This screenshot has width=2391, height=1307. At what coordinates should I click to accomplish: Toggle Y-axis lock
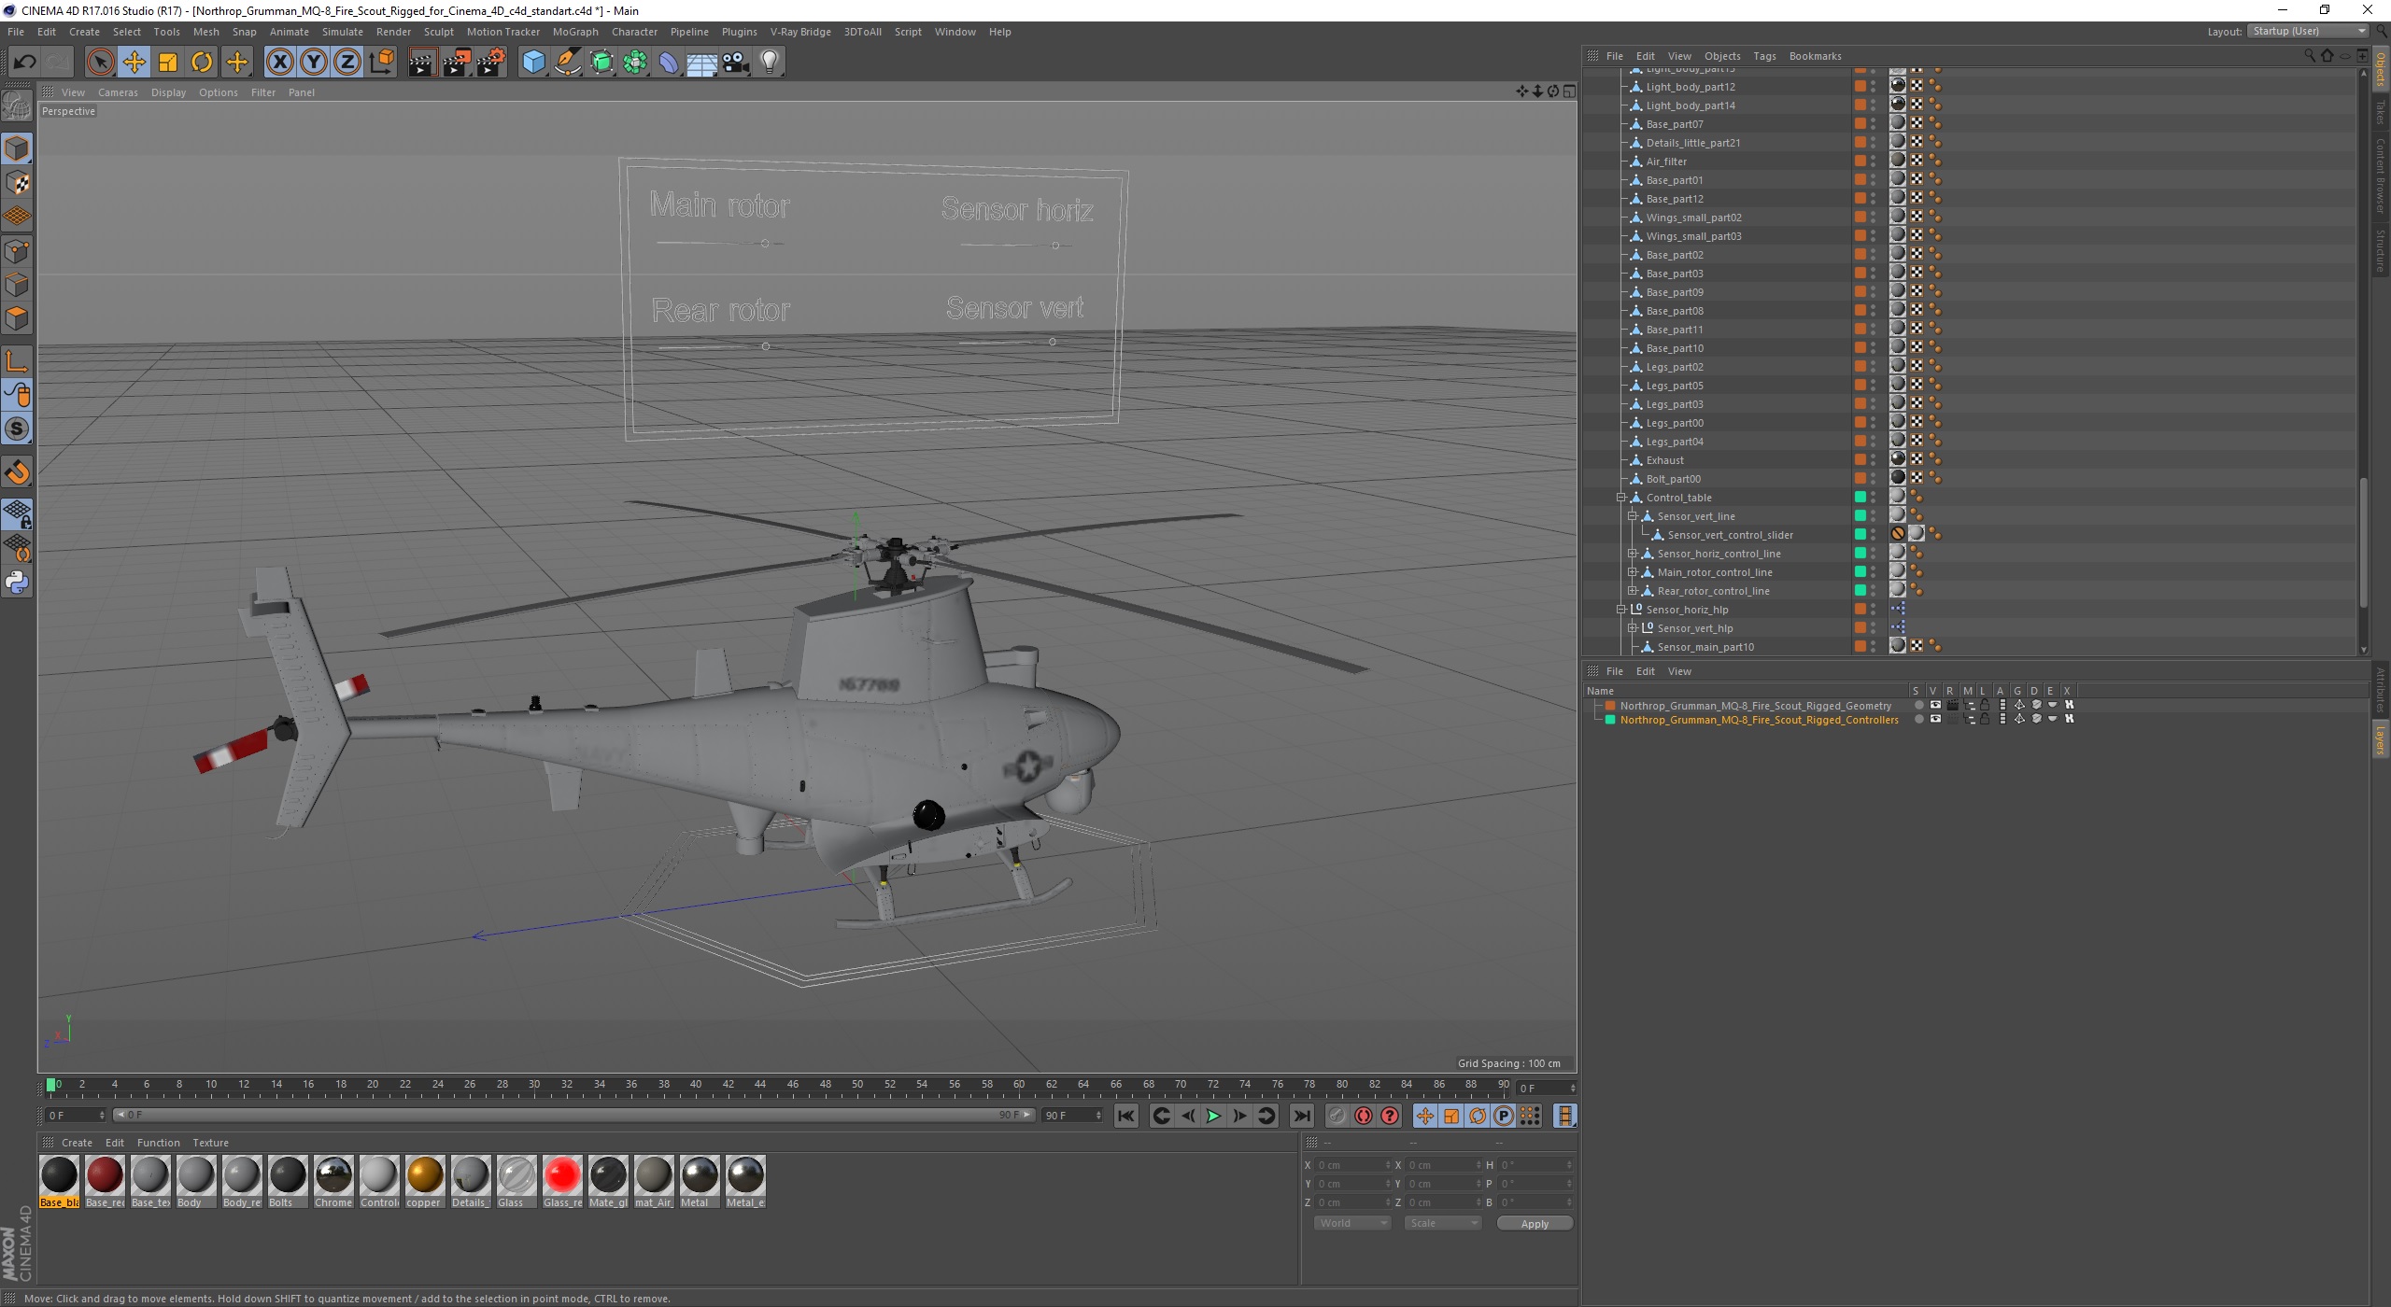click(x=314, y=63)
